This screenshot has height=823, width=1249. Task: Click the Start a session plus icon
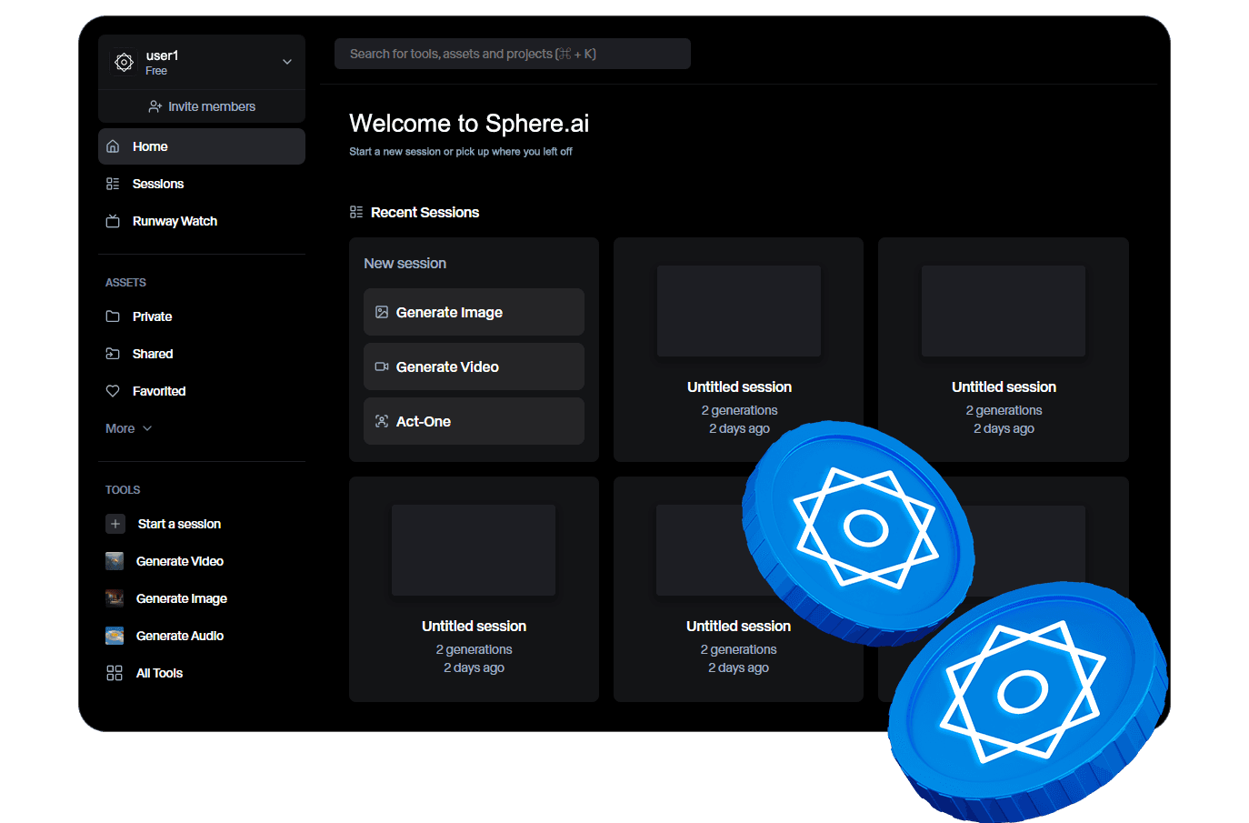pos(115,523)
